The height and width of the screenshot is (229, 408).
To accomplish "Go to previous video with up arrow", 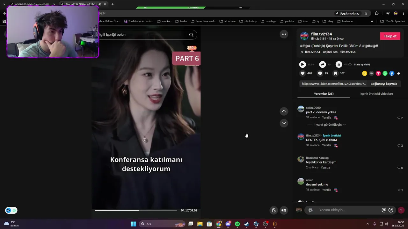I will pos(284,111).
